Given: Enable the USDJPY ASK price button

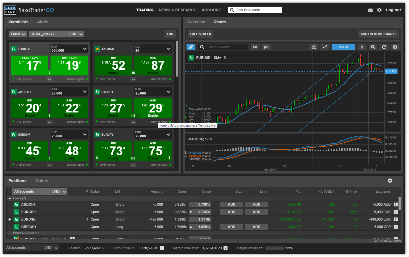Looking at the screenshot, I should pyautogui.click(x=153, y=108).
